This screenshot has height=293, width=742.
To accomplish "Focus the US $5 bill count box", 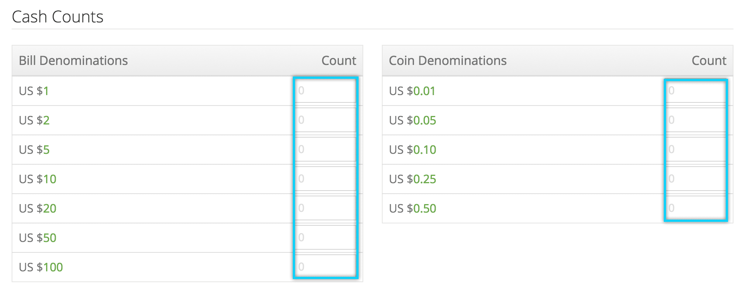I will (x=326, y=150).
